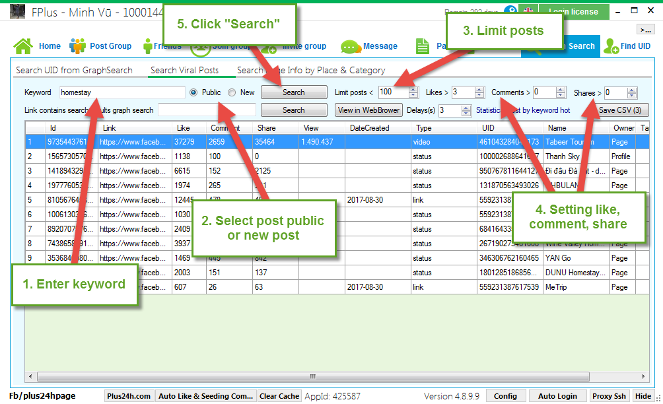Select the view count cell '1.490.437'

322,142
